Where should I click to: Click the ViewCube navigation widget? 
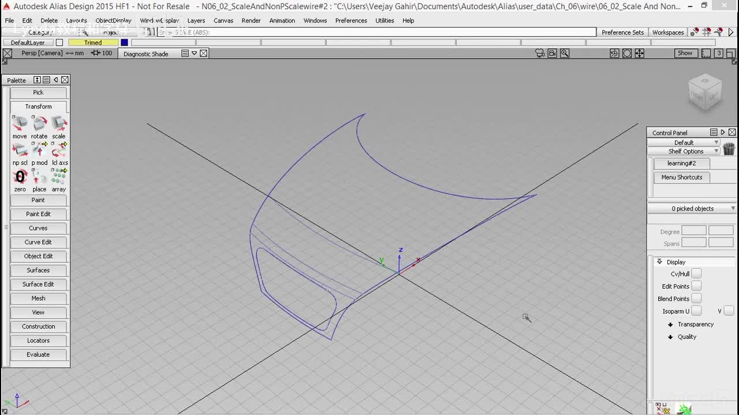tap(705, 92)
